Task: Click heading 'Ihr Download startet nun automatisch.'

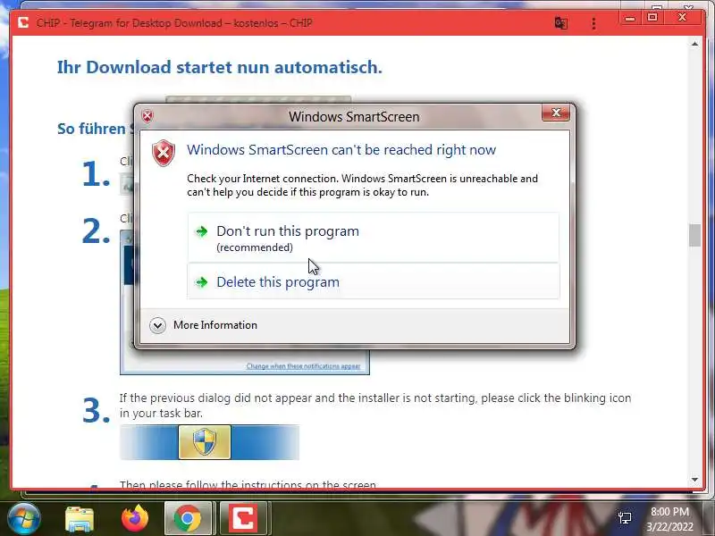Action: click(220, 67)
